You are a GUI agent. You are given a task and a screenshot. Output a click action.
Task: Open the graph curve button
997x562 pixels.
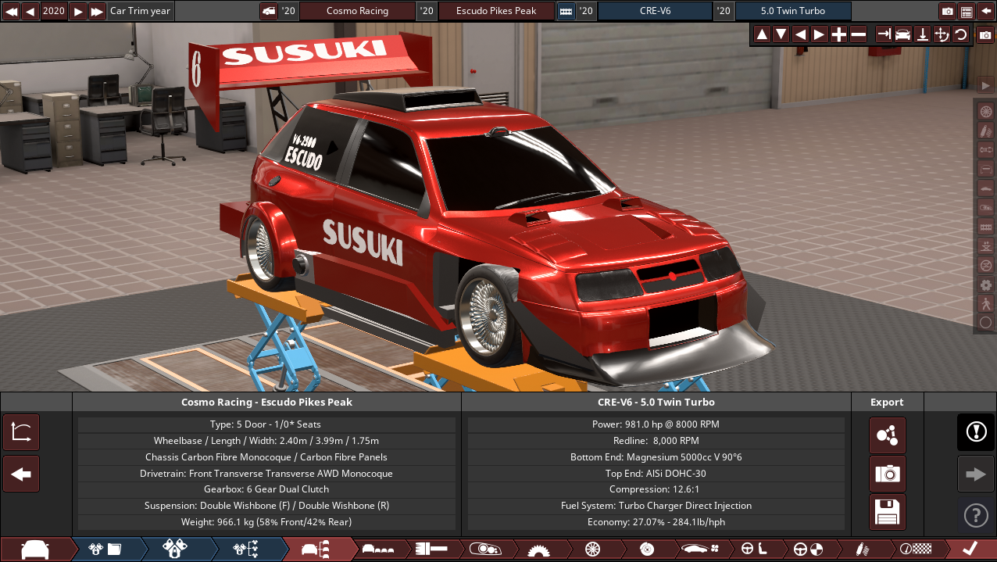pos(21,433)
